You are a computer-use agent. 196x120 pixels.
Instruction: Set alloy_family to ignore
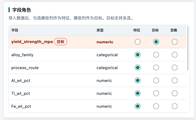click(x=175, y=55)
